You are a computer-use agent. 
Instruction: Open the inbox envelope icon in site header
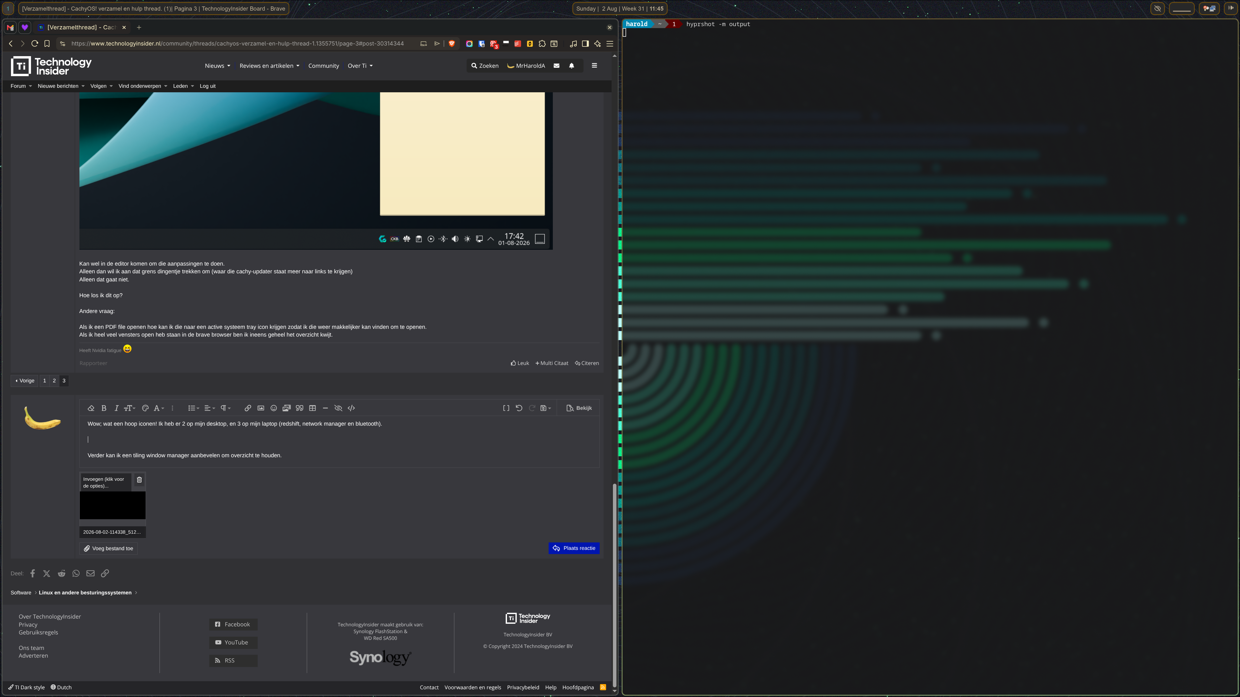click(556, 66)
